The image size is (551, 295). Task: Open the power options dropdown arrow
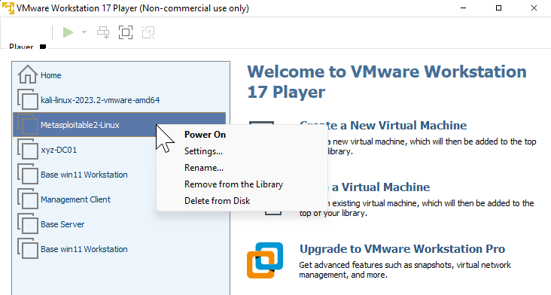[x=84, y=32]
